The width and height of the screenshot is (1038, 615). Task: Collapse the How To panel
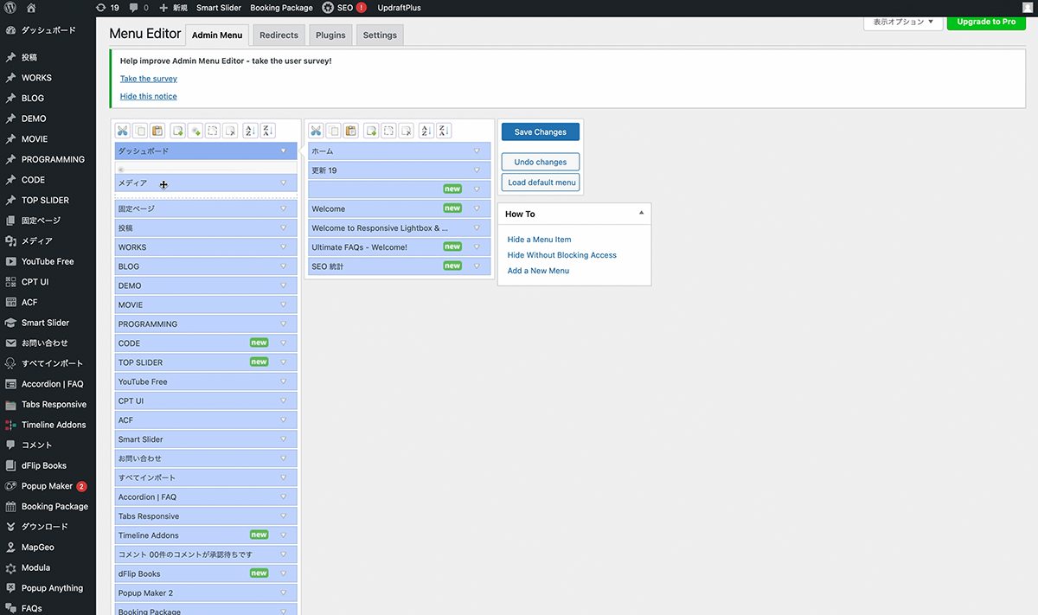[641, 214]
